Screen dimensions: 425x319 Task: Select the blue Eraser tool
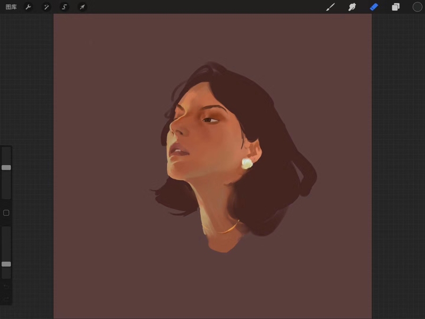(x=374, y=7)
